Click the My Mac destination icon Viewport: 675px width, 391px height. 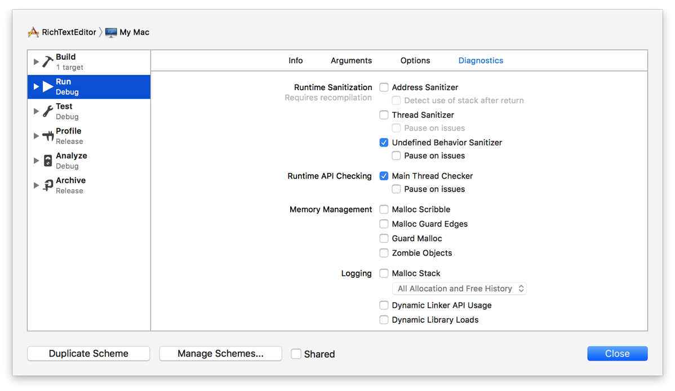click(x=110, y=32)
